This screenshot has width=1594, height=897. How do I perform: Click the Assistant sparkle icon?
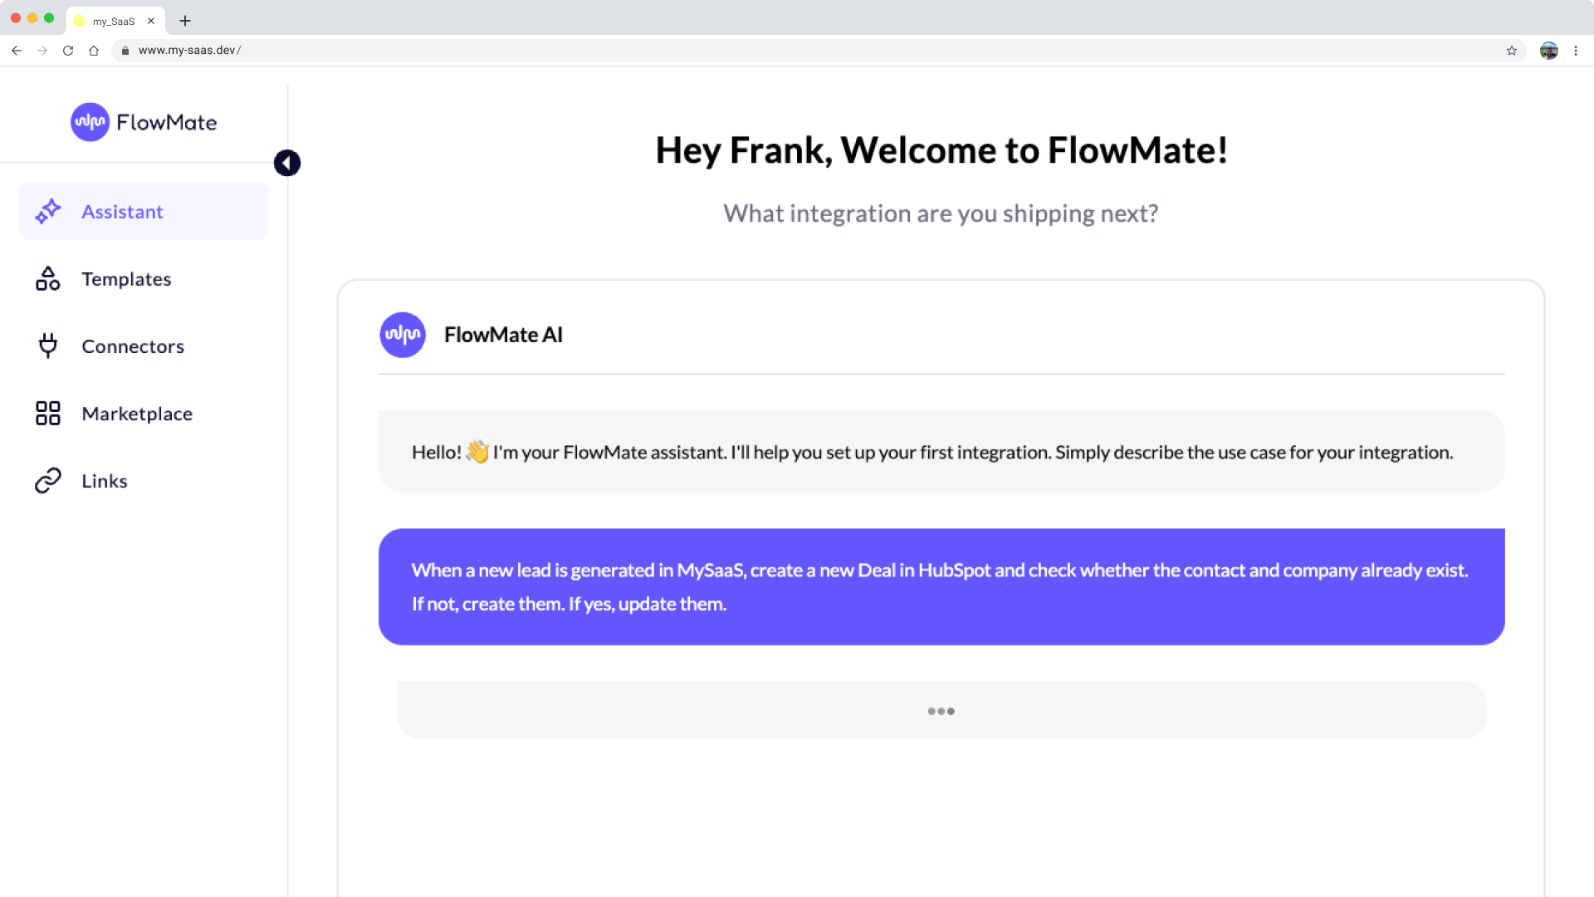pyautogui.click(x=48, y=212)
